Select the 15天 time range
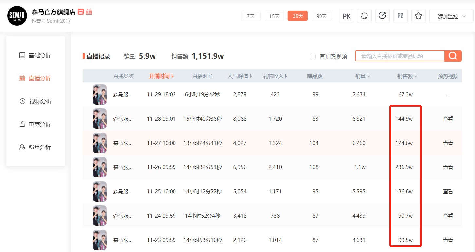The width and height of the screenshot is (475, 252). tap(274, 16)
